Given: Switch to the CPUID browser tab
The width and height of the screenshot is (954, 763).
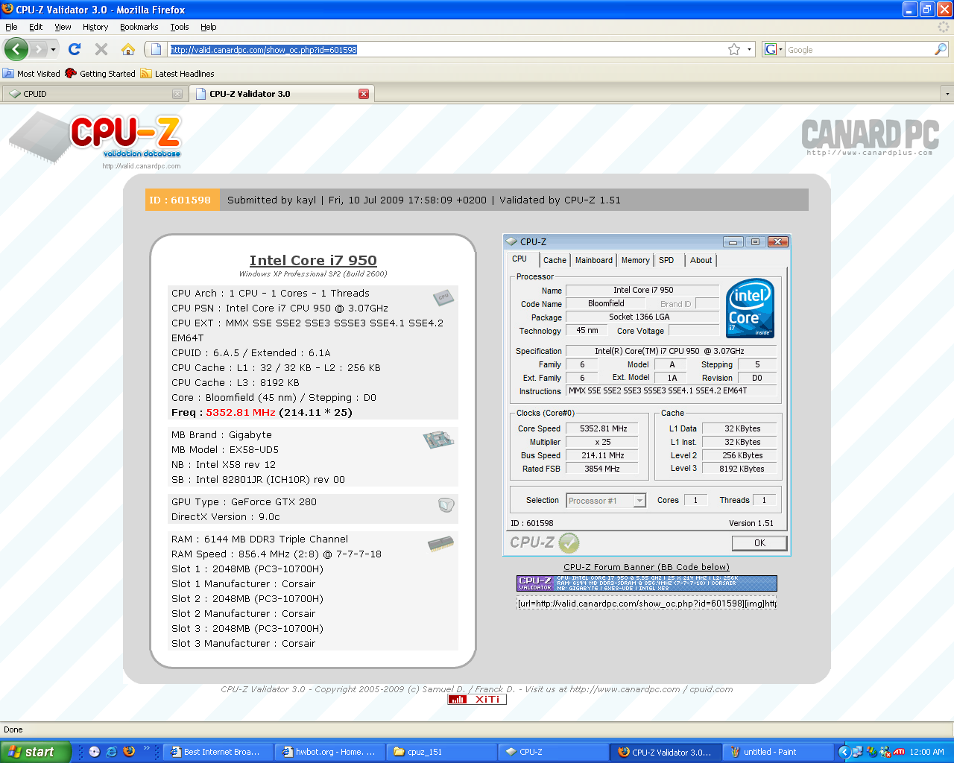Looking at the screenshot, I should tap(94, 94).
